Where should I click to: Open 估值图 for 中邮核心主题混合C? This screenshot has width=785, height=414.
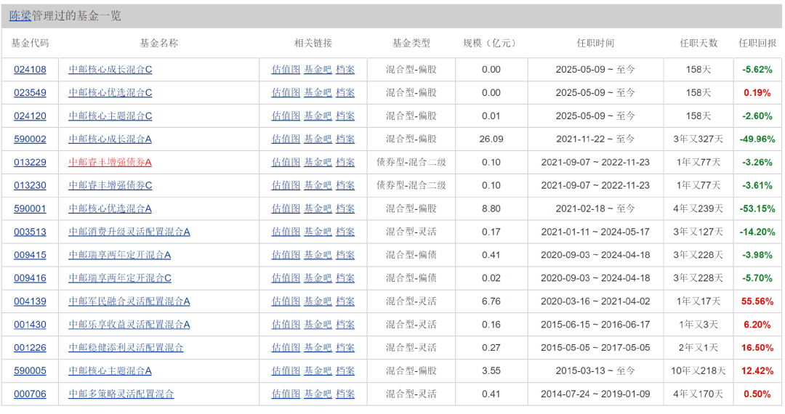tap(286, 116)
